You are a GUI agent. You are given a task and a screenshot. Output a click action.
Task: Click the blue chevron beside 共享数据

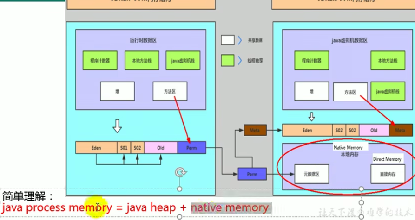click(x=240, y=40)
